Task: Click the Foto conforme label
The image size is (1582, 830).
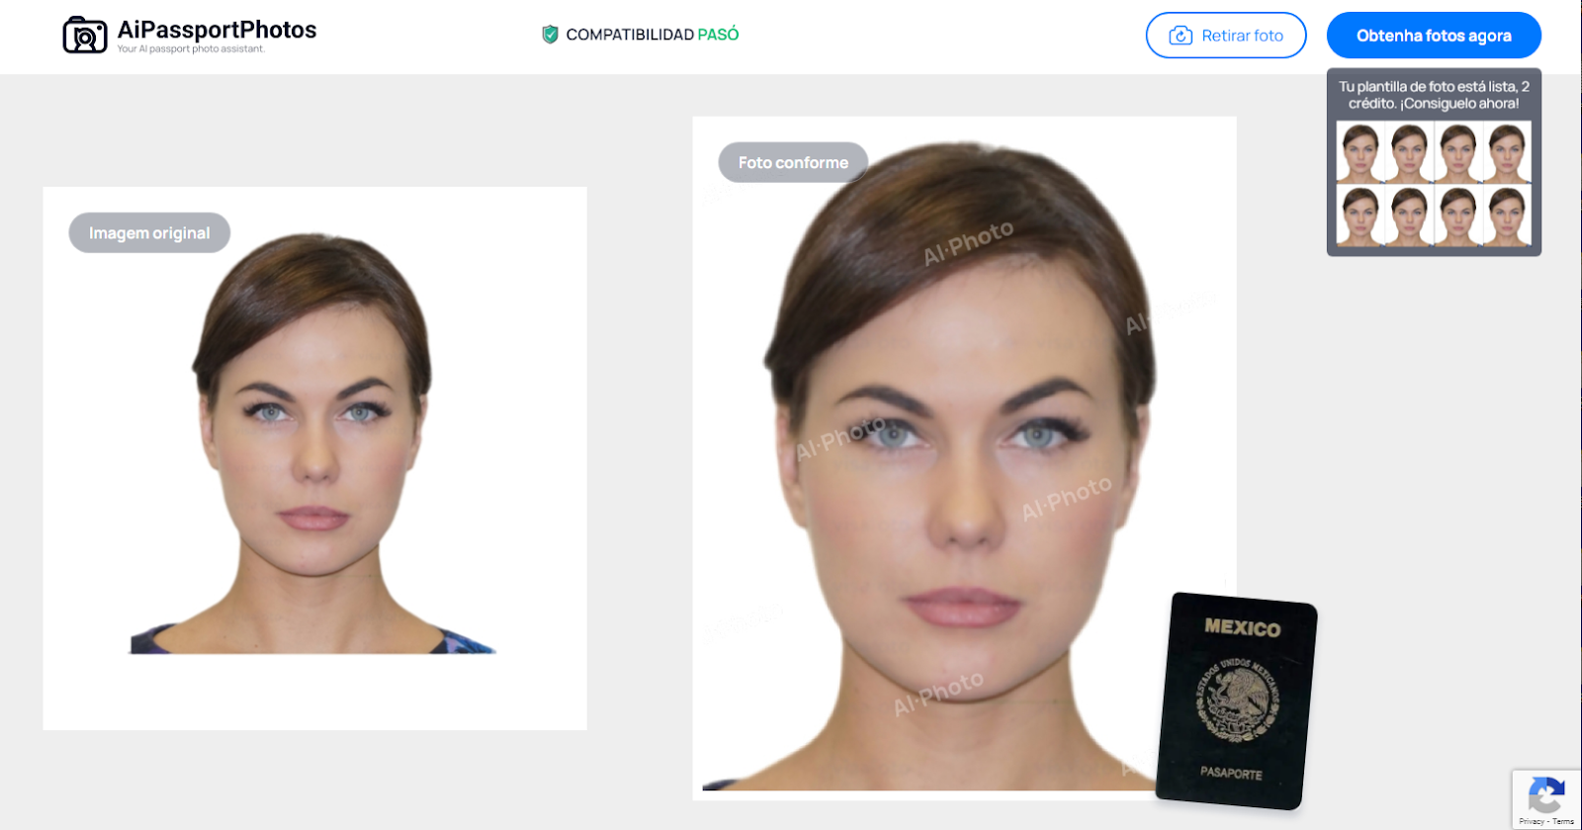Action: tap(793, 163)
